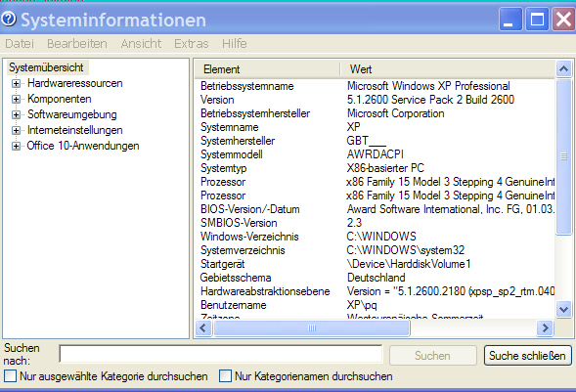Click the value Microsoft Corporation

[396, 113]
